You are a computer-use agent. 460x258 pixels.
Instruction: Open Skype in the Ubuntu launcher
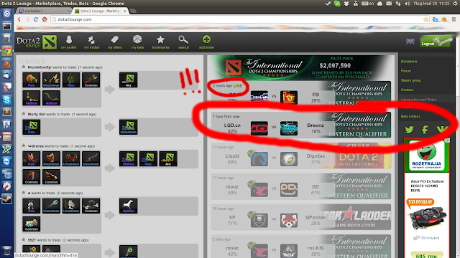pos(6,100)
